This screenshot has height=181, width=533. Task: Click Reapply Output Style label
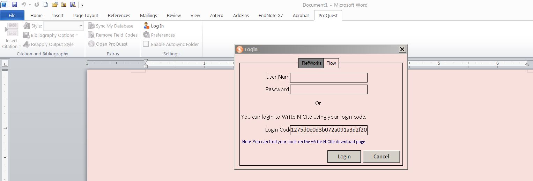point(52,45)
